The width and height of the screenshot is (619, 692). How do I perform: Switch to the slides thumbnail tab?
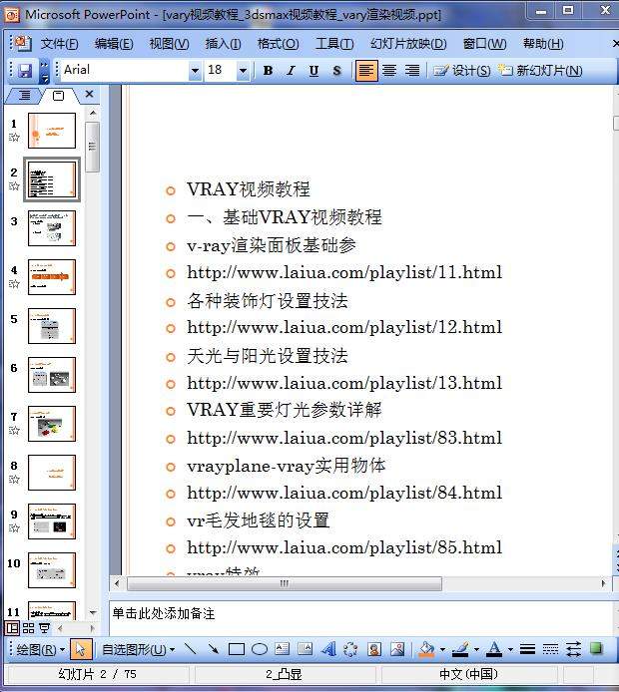click(x=58, y=96)
